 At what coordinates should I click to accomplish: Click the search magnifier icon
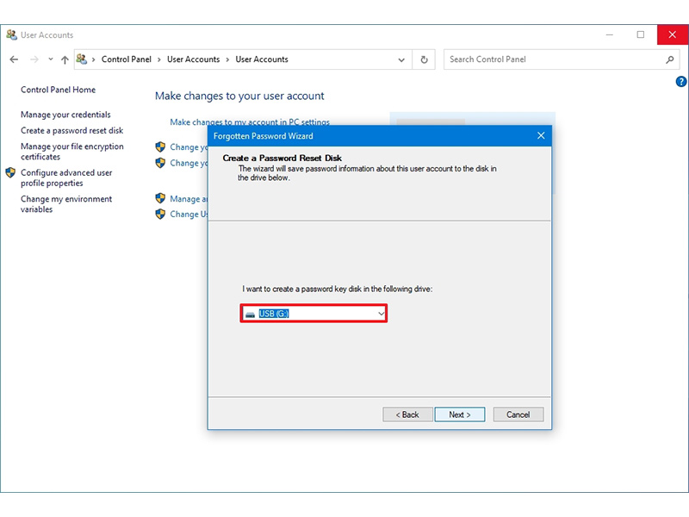tap(670, 59)
